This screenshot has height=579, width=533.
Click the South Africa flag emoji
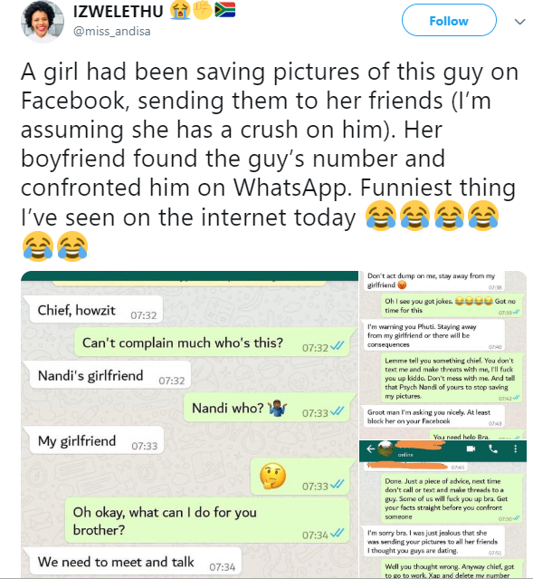224,10
